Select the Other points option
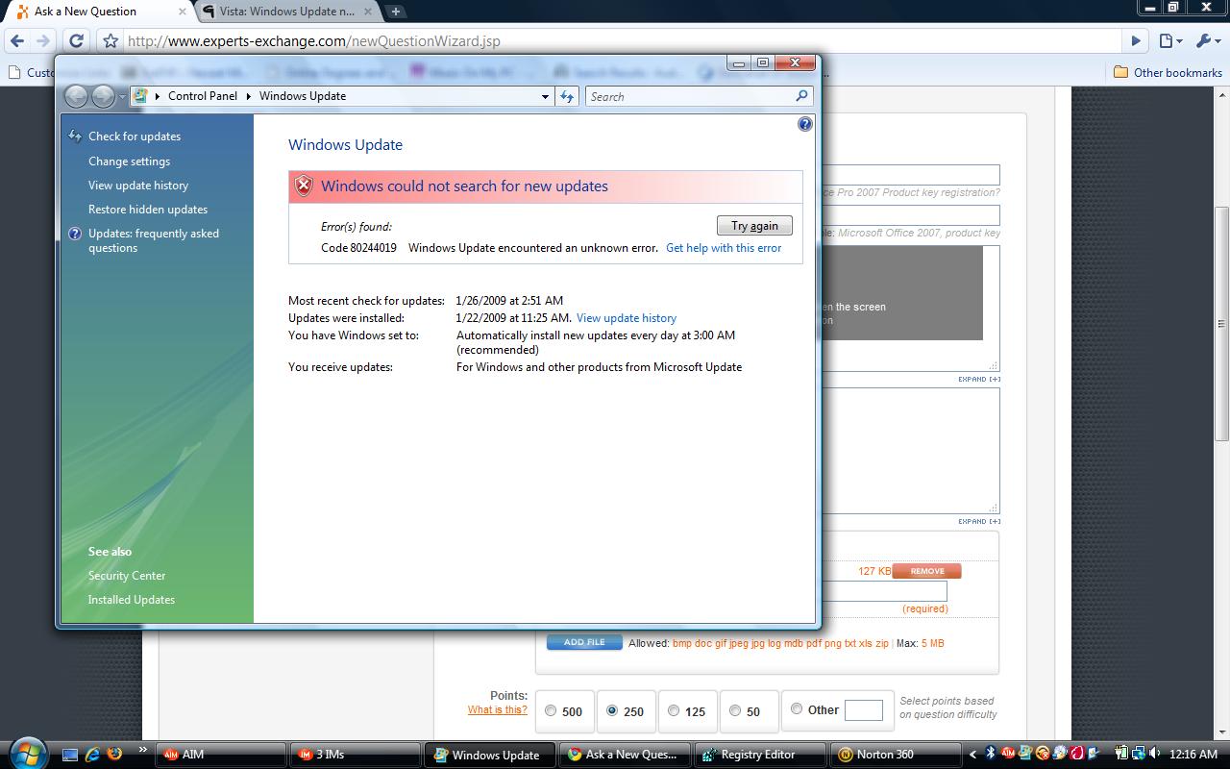 point(797,709)
